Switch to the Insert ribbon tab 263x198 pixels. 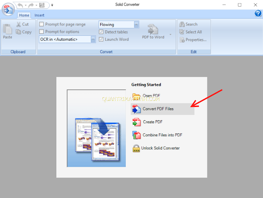[x=39, y=15]
